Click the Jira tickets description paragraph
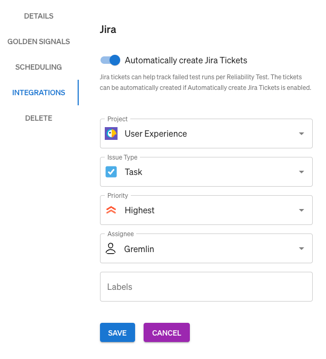This screenshot has width=326, height=359. [205, 82]
